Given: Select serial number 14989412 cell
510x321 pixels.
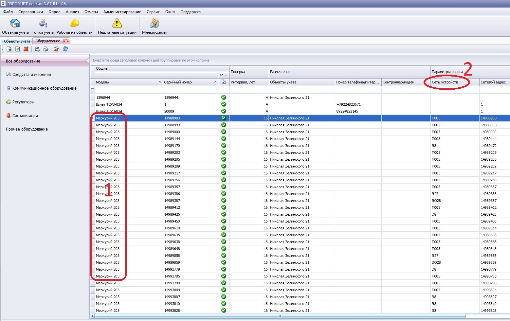Looking at the screenshot, I should point(191,207).
